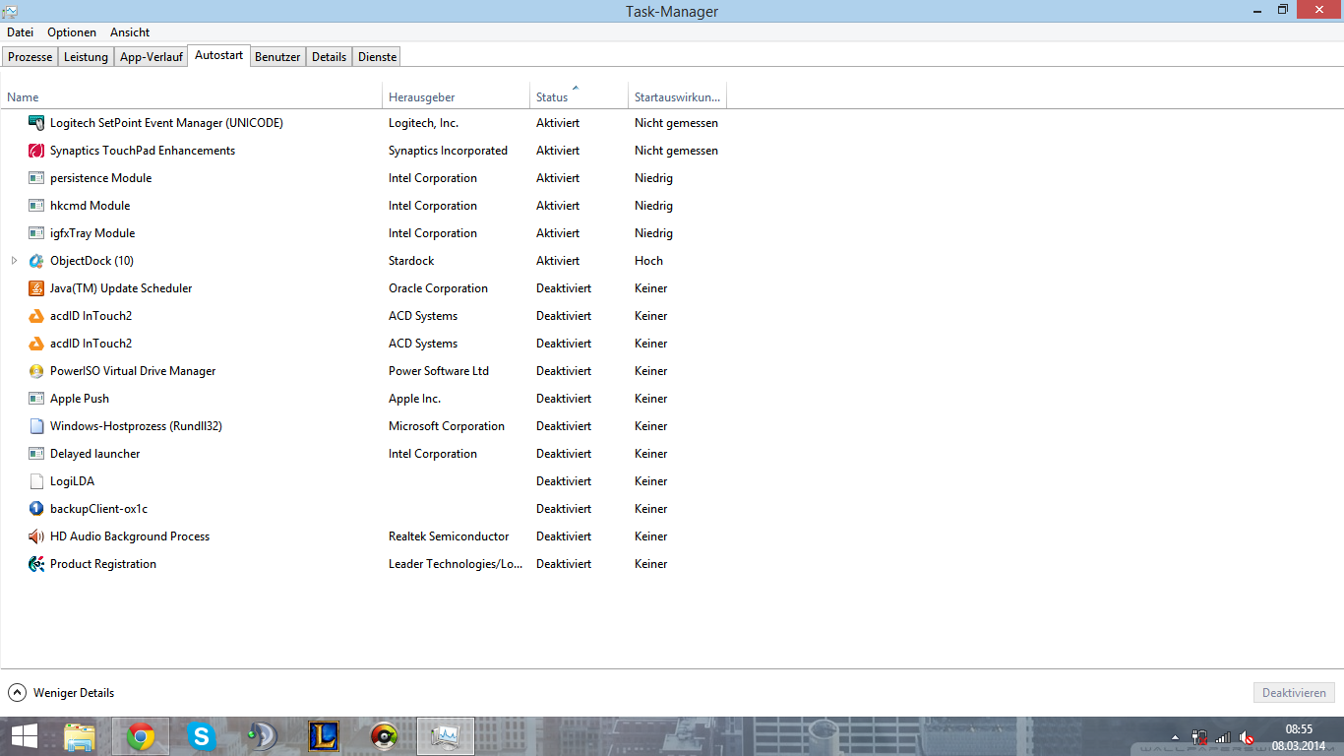Switch to the Leistung tab
Viewport: 1344px width, 756px height.
(x=86, y=57)
